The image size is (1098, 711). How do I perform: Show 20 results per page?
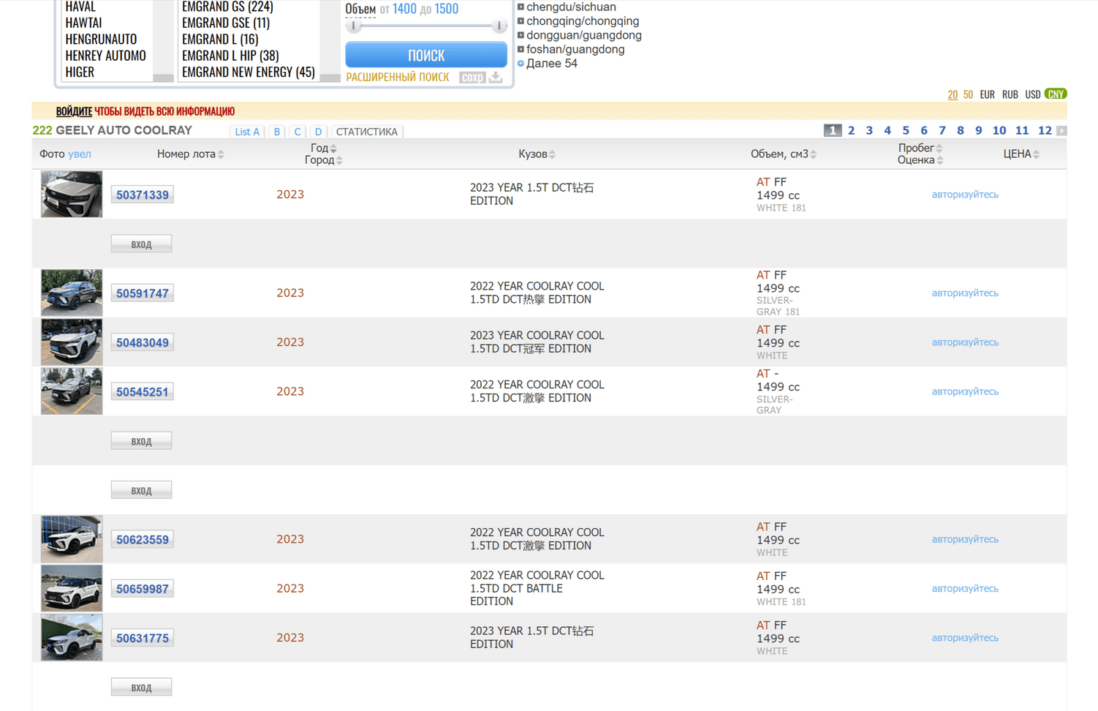[x=953, y=94]
